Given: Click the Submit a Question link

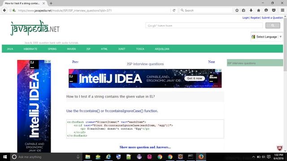Looking at the screenshot, I should [272, 18].
